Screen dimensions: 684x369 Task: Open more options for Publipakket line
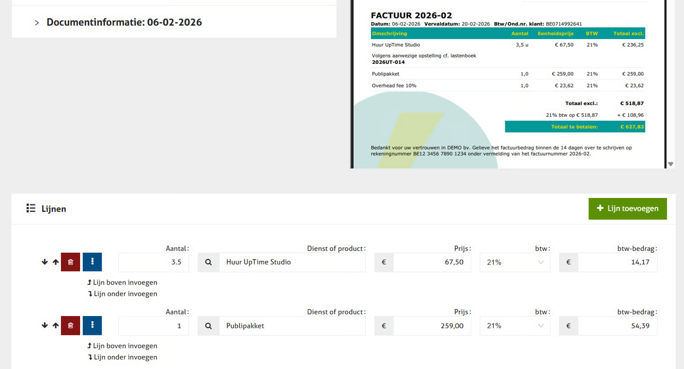(92, 325)
